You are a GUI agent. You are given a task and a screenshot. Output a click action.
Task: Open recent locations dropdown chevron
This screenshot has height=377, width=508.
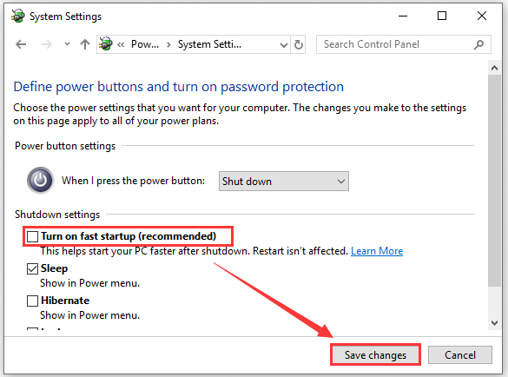[67, 43]
